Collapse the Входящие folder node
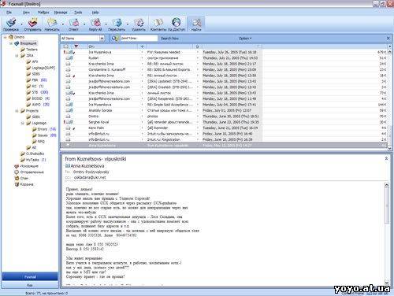Image resolution: width=394 pixels, height=296 pixels. click(x=11, y=43)
